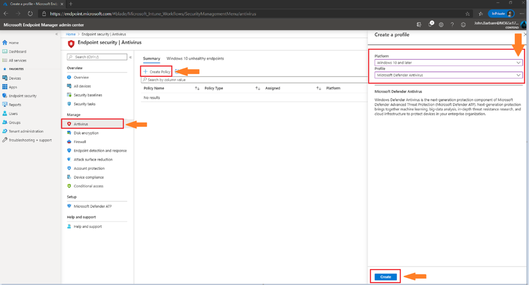Collapse the left navigation with chevron
Image resolution: width=529 pixels, height=285 pixels.
coord(56,34)
